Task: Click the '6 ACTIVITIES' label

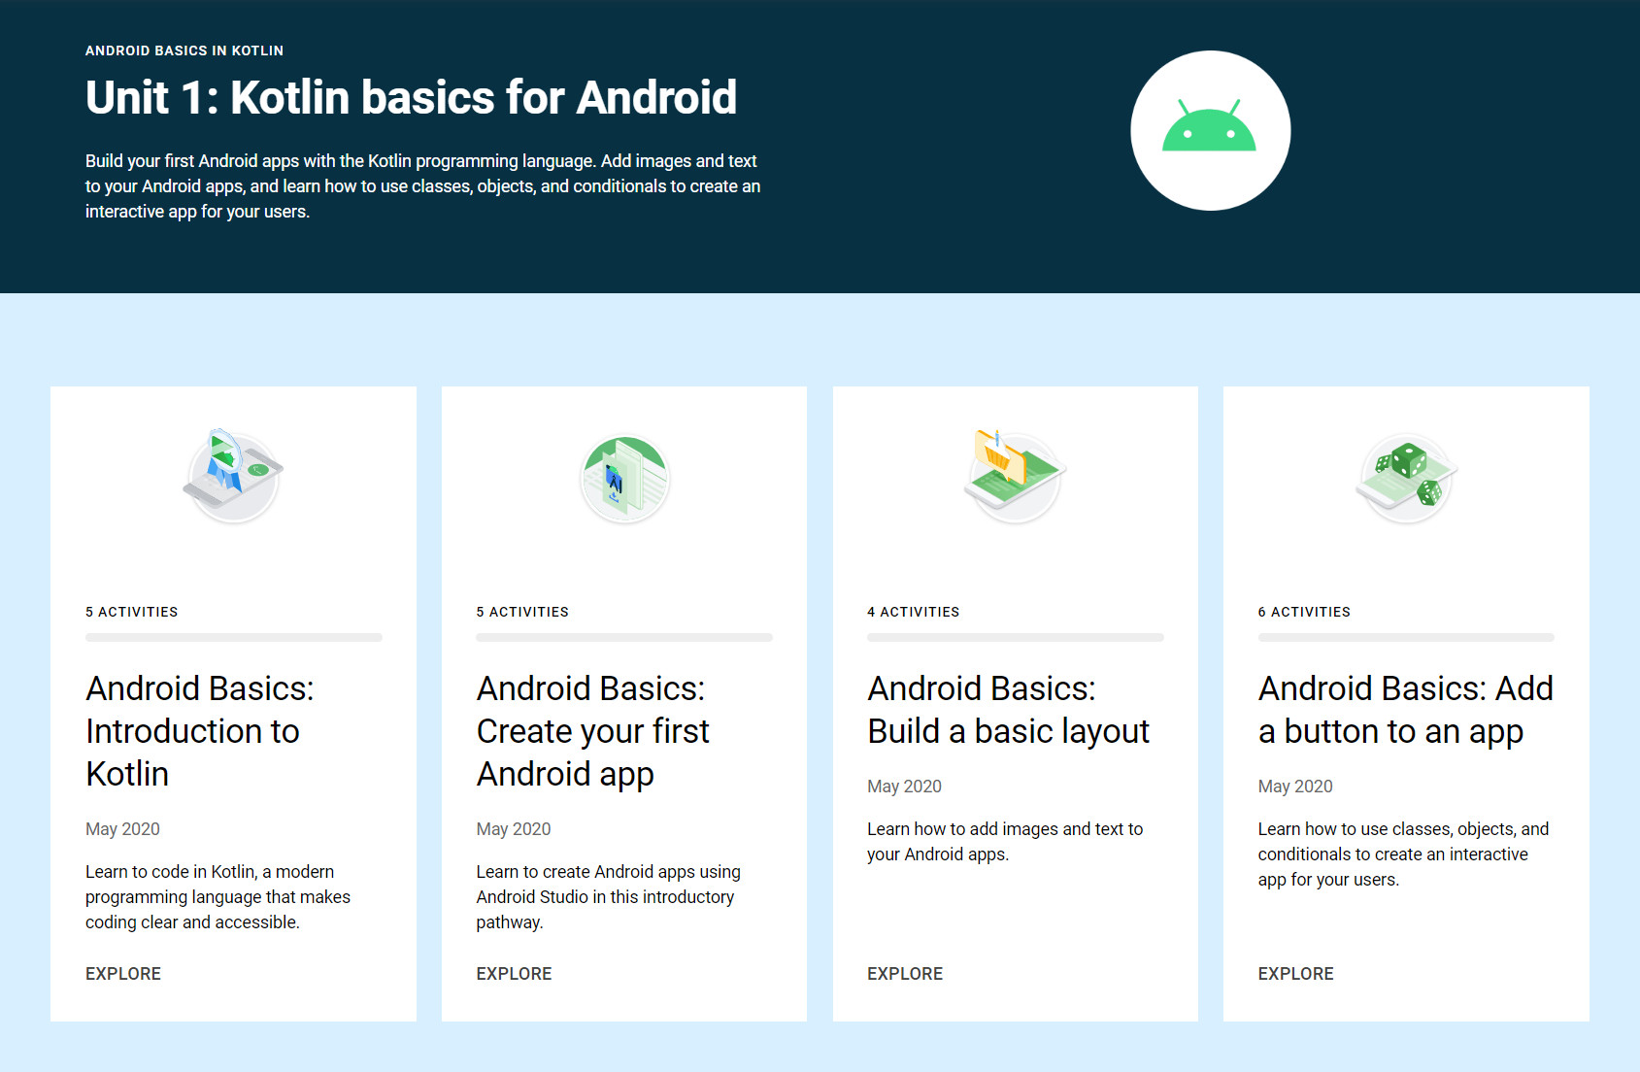Action: point(1304,612)
